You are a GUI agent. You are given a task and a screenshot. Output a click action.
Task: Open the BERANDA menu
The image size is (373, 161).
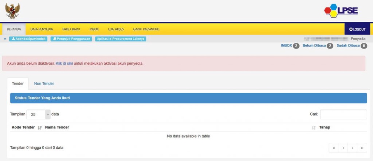click(14, 29)
